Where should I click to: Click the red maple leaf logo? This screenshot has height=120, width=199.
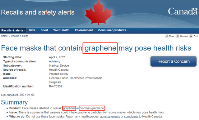point(99,13)
